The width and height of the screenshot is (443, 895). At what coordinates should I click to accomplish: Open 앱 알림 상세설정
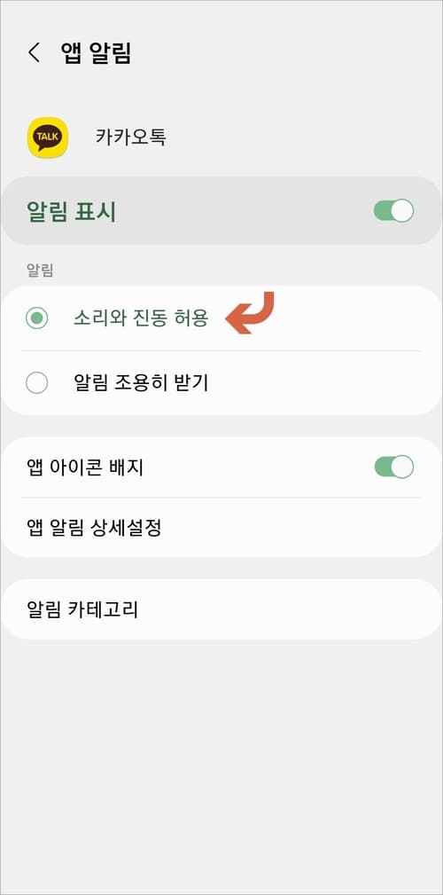(x=221, y=528)
